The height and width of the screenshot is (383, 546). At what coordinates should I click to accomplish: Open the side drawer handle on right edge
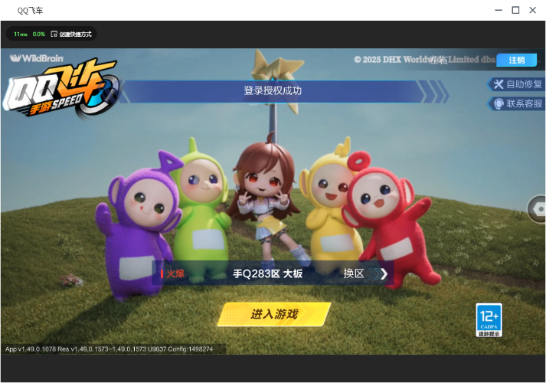point(538,208)
